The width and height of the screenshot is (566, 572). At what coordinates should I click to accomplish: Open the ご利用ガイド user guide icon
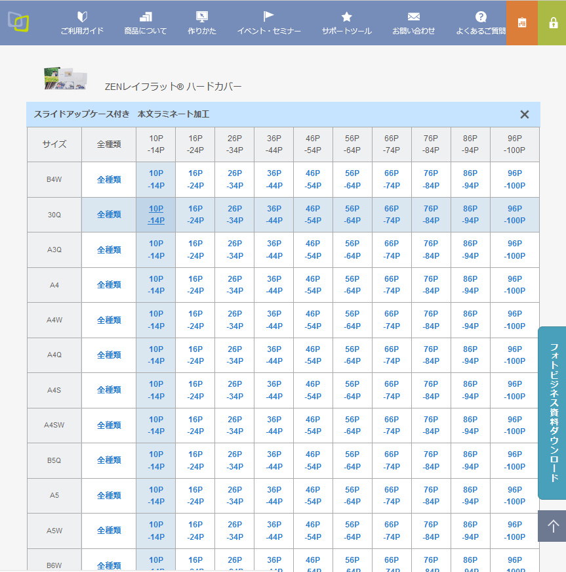point(82,17)
